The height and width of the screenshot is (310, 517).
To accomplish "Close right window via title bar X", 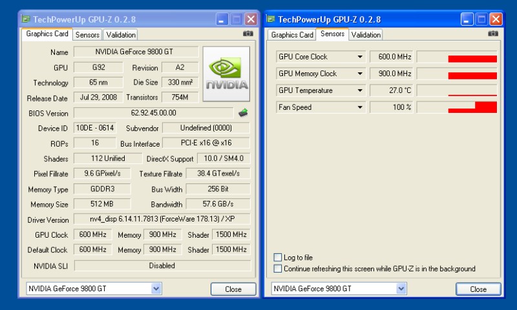I will (496, 19).
